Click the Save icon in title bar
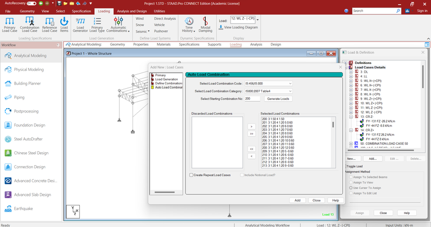 point(59,4)
